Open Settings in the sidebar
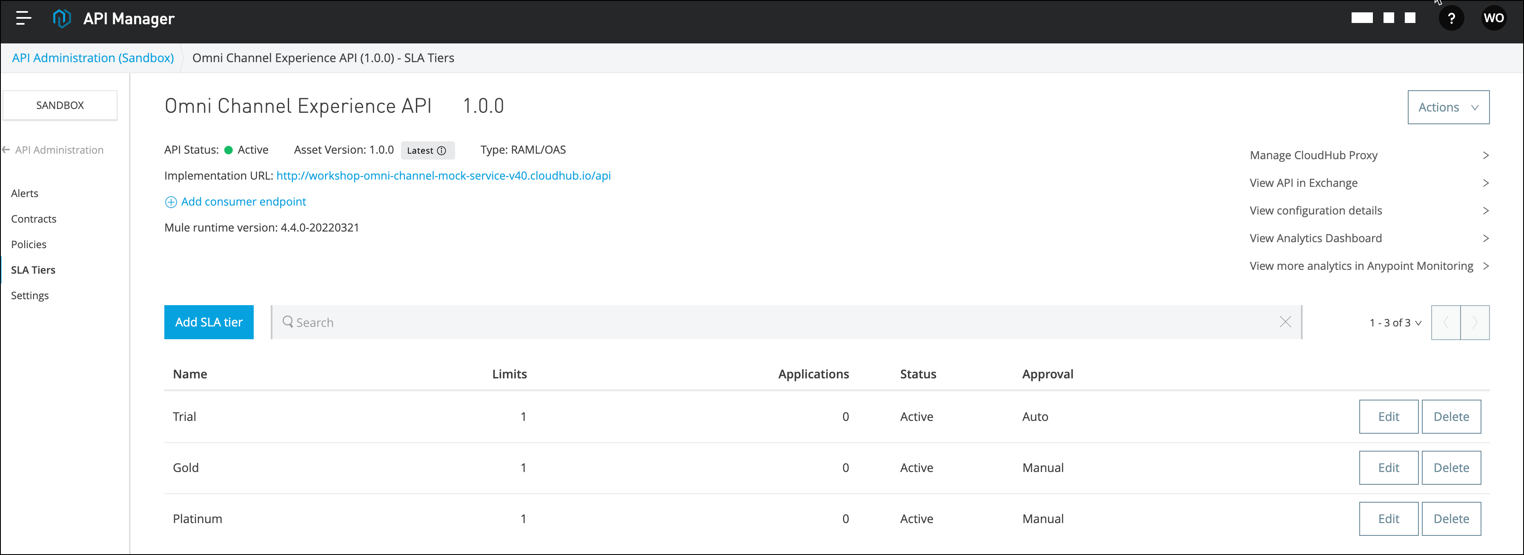1524x555 pixels. click(x=29, y=295)
